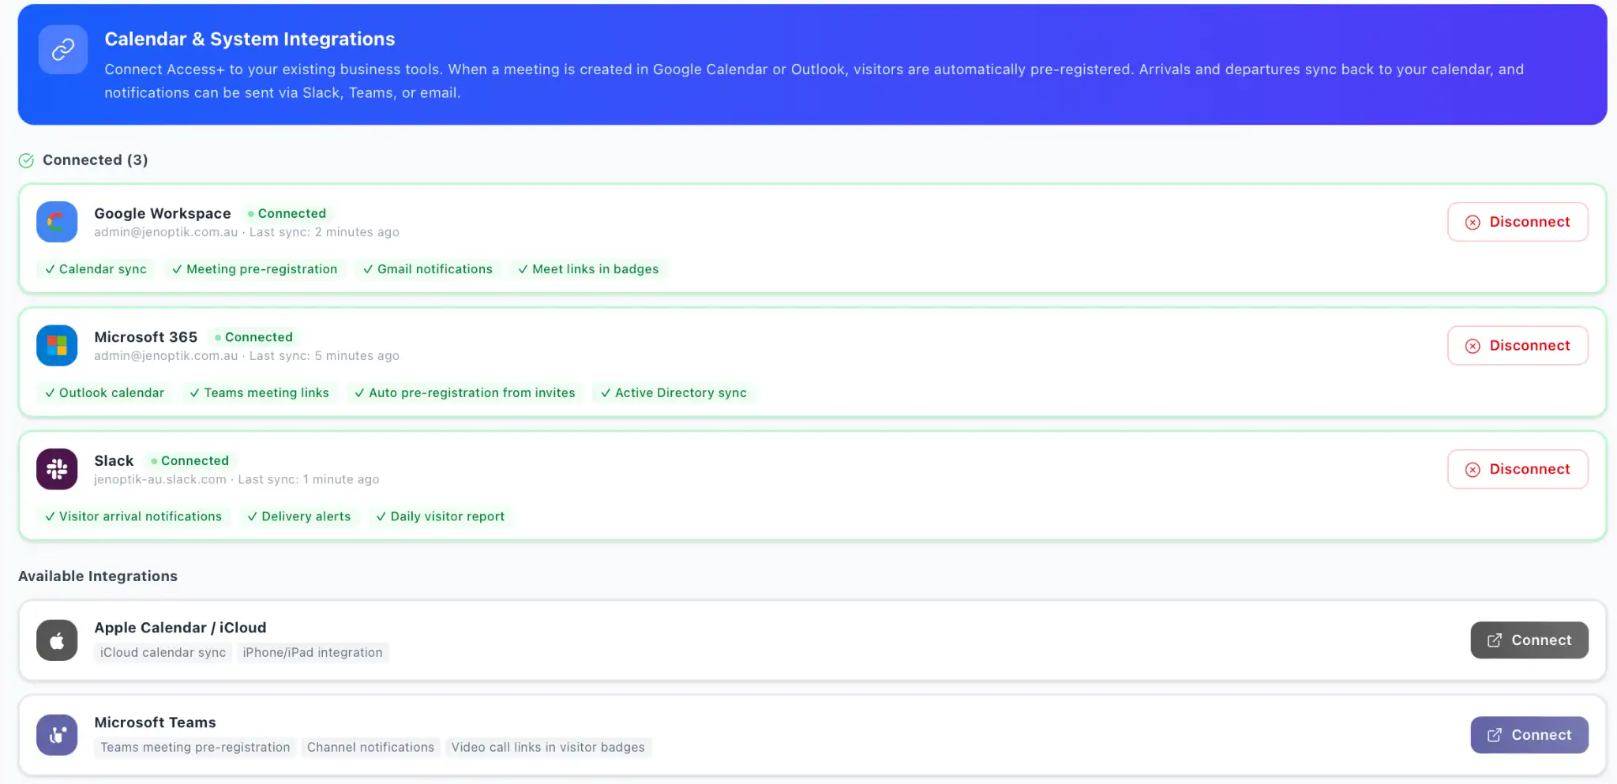This screenshot has height=784, width=1617.
Task: Click the Calendar sync feature tag
Action: 96,269
